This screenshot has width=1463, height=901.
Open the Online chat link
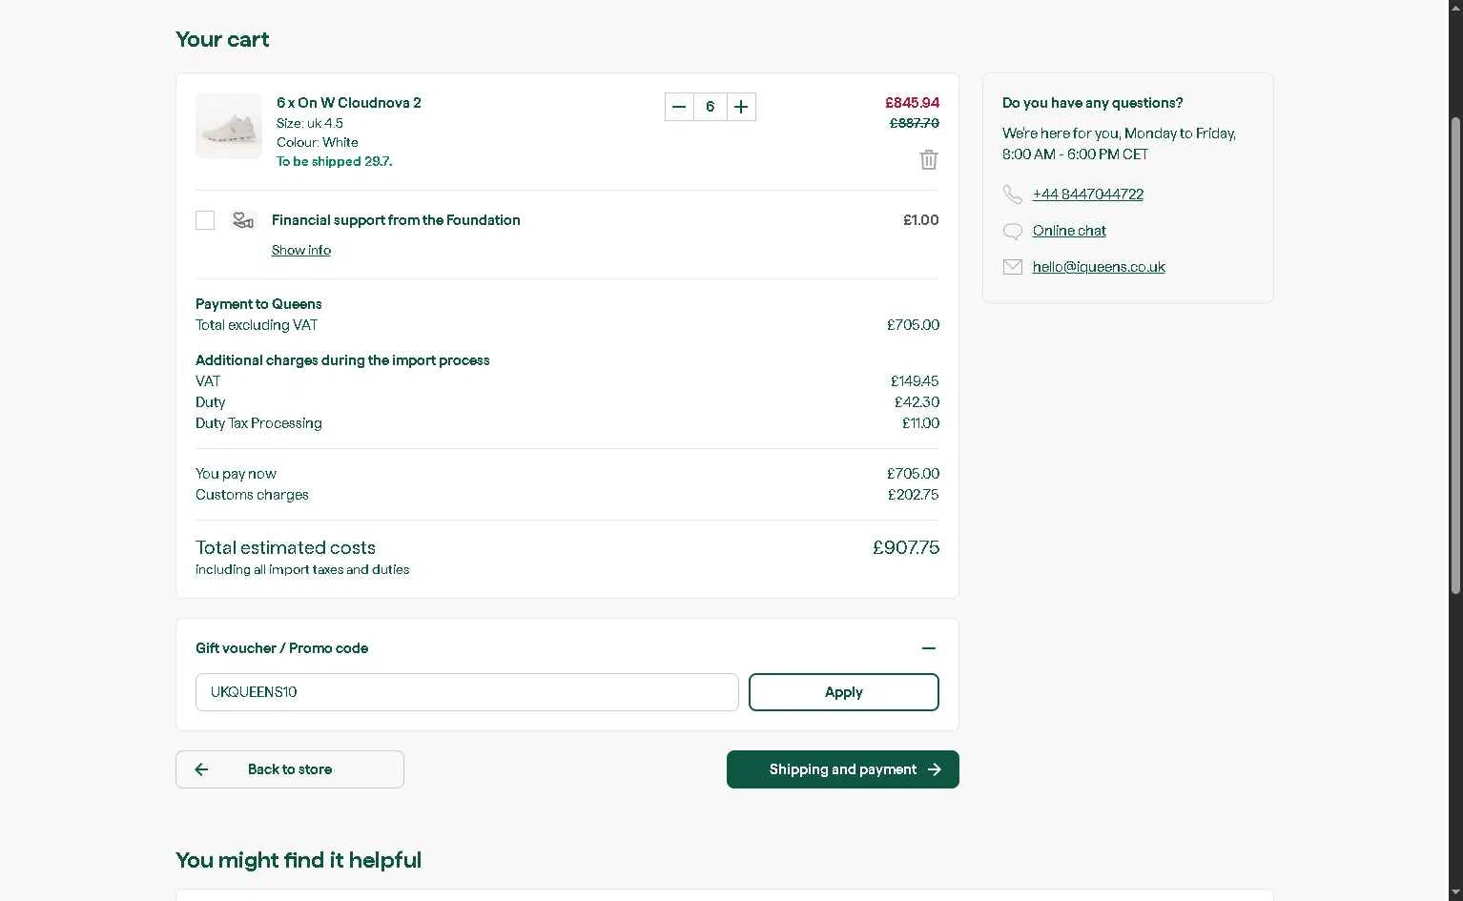1069,231
